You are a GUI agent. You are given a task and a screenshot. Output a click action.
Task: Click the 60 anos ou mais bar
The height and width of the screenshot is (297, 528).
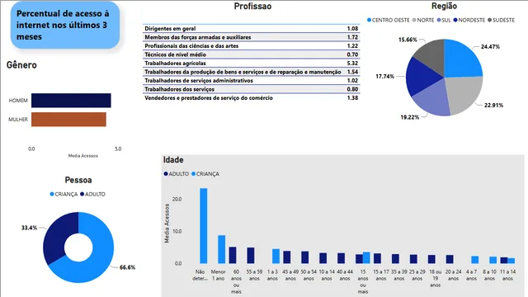[x=233, y=255]
